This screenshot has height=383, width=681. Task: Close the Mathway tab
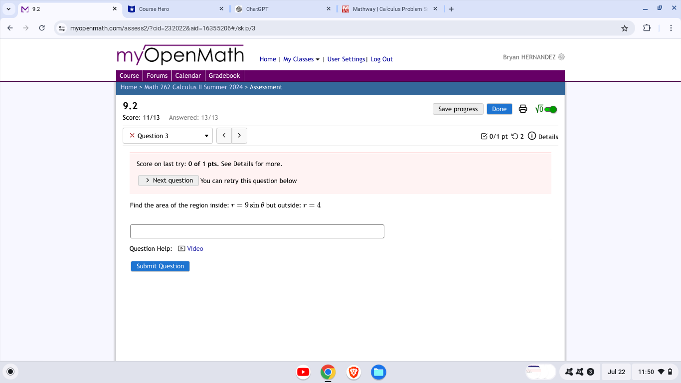pos(435,9)
